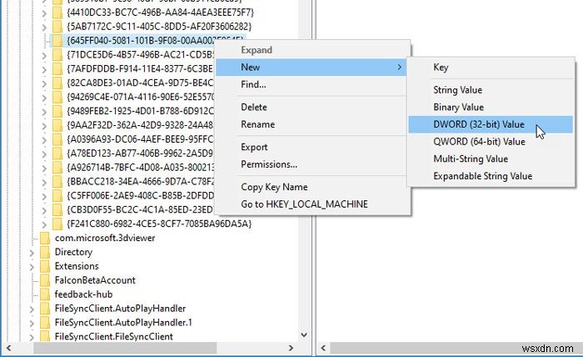The width and height of the screenshot is (583, 357).
Task: Expand the {5AB7172C-9C11-405C key node
Action: point(44,28)
